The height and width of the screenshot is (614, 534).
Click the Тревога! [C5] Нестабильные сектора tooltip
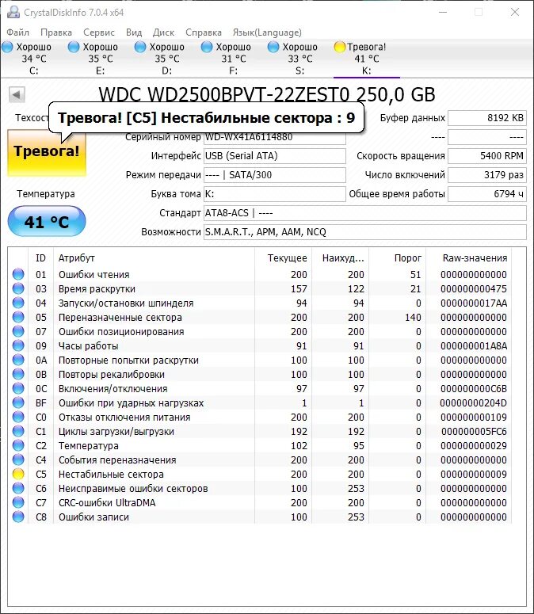click(206, 117)
